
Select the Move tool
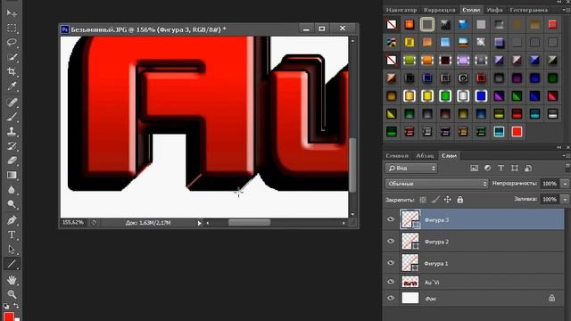12,13
